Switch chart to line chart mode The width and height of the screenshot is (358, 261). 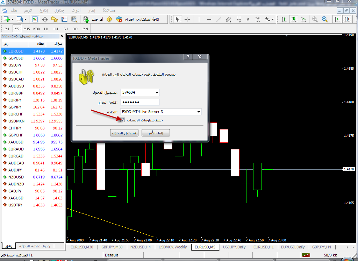[x=303, y=19]
